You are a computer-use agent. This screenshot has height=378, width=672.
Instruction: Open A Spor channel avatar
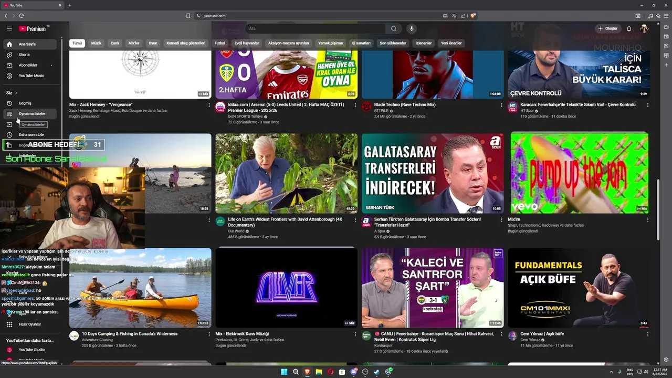pyautogui.click(x=366, y=222)
